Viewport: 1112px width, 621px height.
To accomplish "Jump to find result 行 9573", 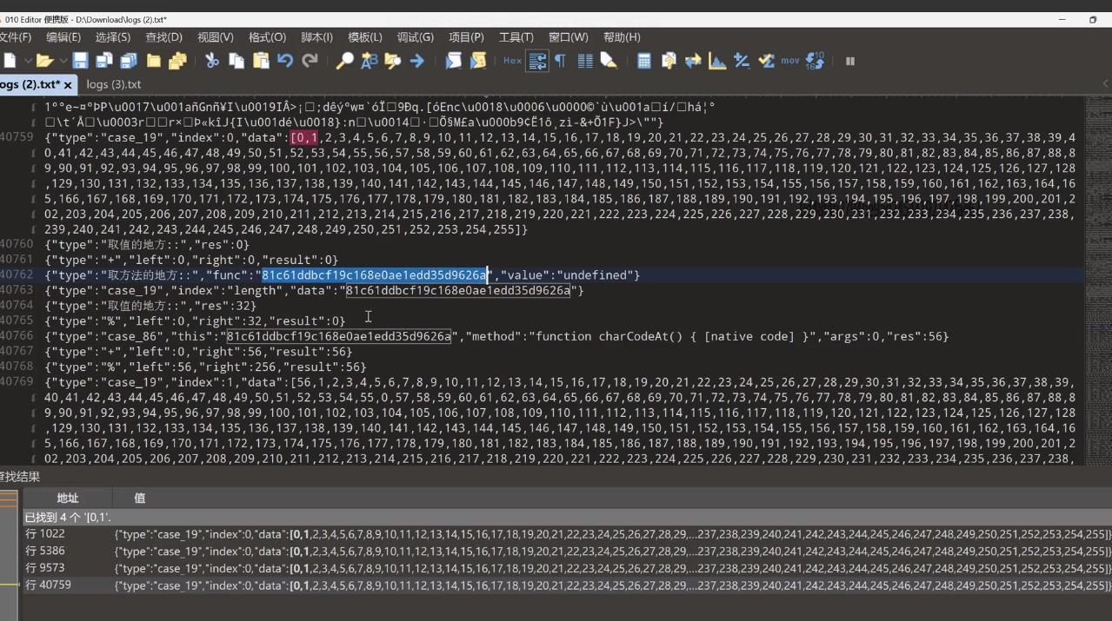I will [x=567, y=568].
